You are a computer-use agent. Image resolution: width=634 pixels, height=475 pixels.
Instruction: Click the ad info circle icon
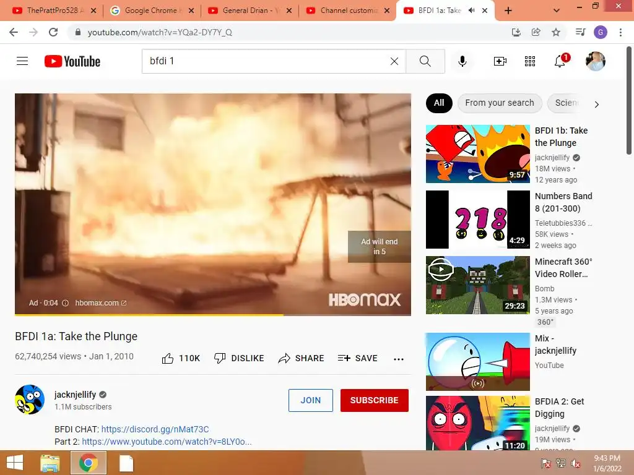[65, 303]
